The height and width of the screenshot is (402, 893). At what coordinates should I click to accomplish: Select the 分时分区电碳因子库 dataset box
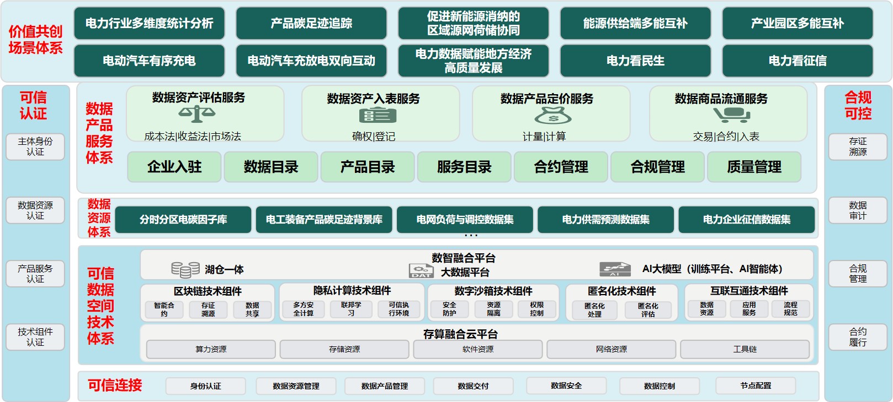pyautogui.click(x=183, y=220)
